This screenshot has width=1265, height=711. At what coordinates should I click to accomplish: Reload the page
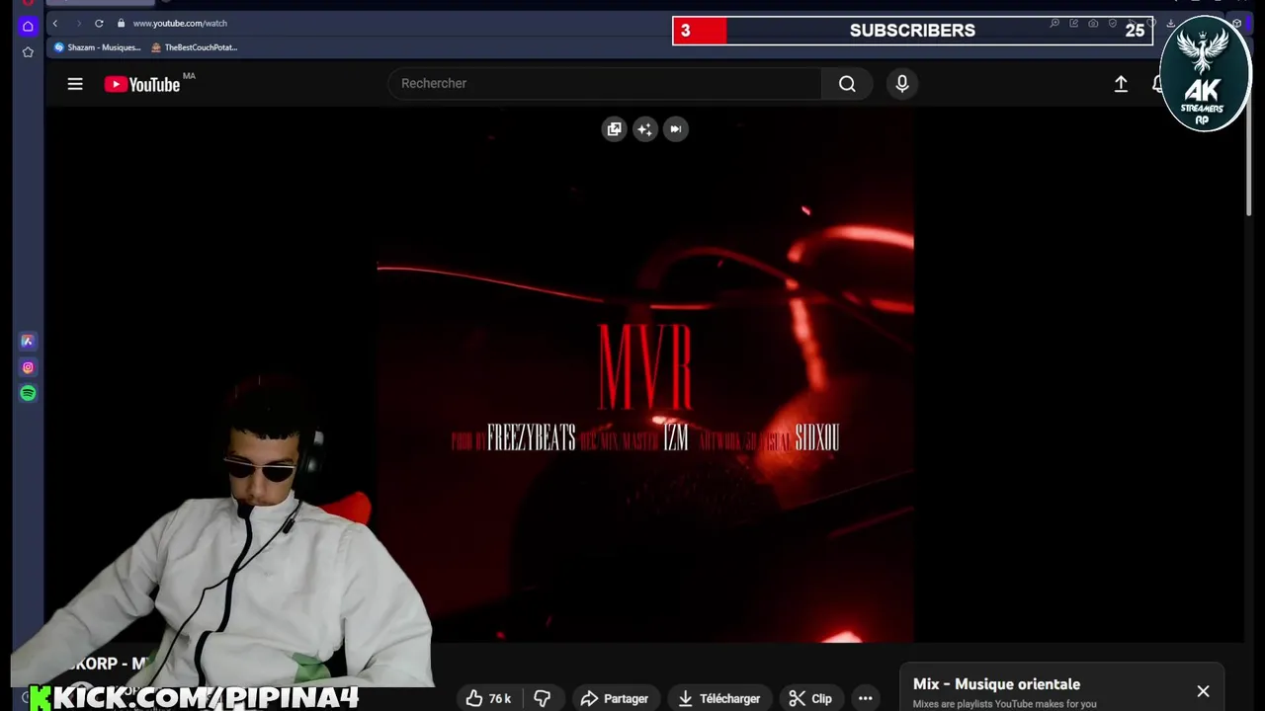99,23
